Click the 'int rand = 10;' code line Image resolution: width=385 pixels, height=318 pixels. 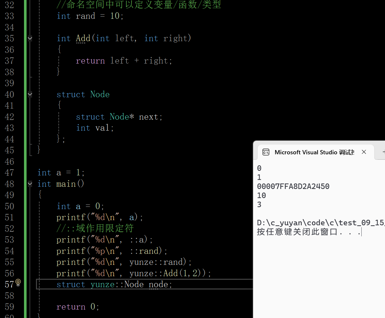90,16
